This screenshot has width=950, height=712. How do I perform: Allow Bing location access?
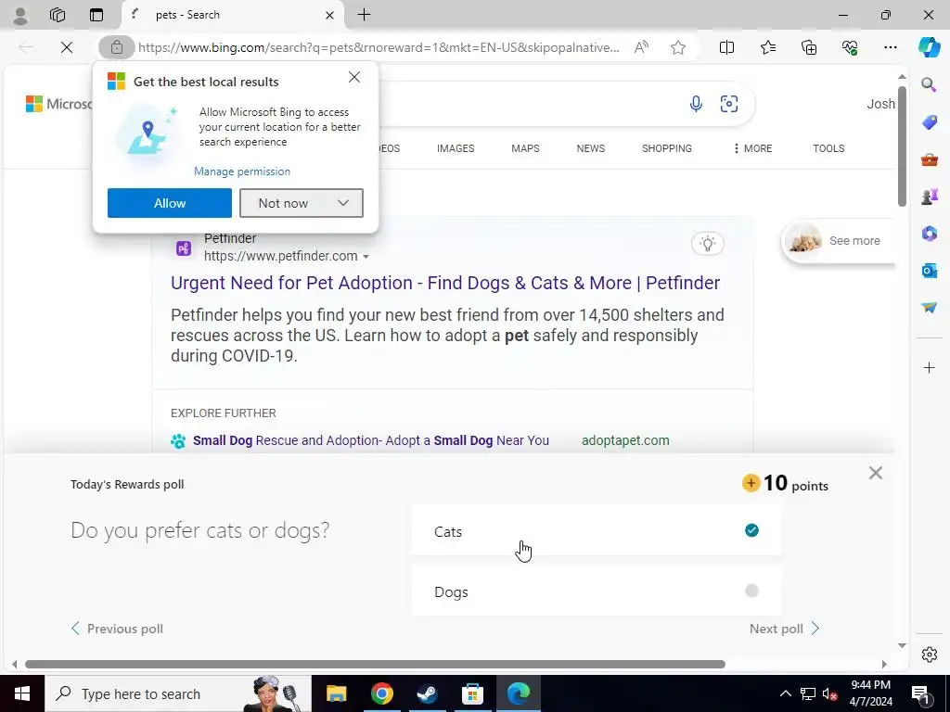point(170,203)
